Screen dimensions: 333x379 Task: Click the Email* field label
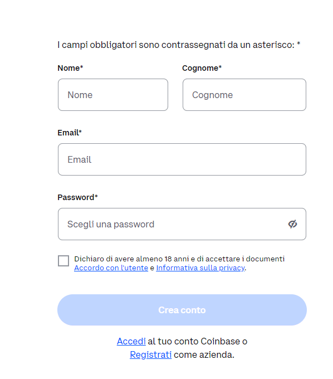pos(70,133)
